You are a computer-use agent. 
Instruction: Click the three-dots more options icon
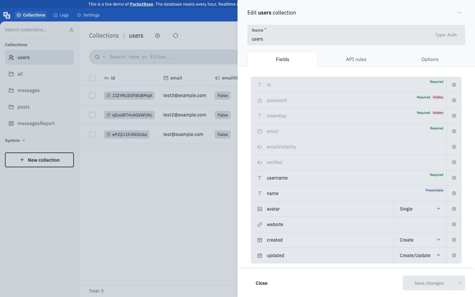(459, 13)
